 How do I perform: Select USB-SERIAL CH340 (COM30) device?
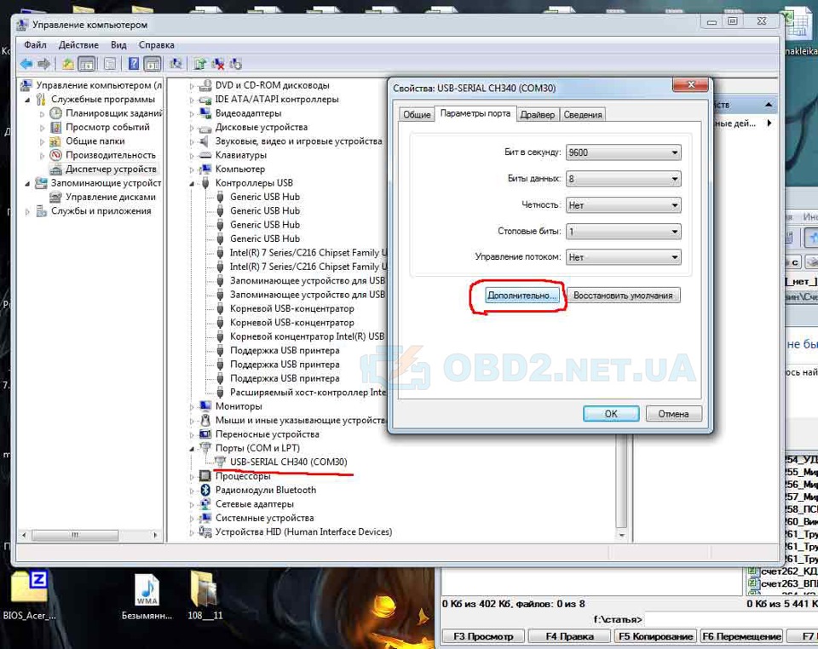[289, 462]
